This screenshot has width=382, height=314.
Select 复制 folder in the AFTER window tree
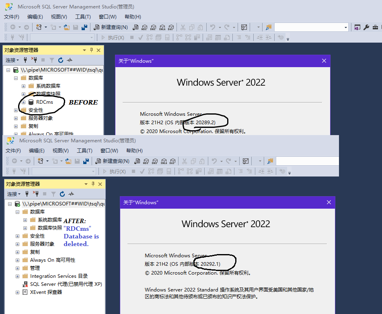tap(35, 252)
